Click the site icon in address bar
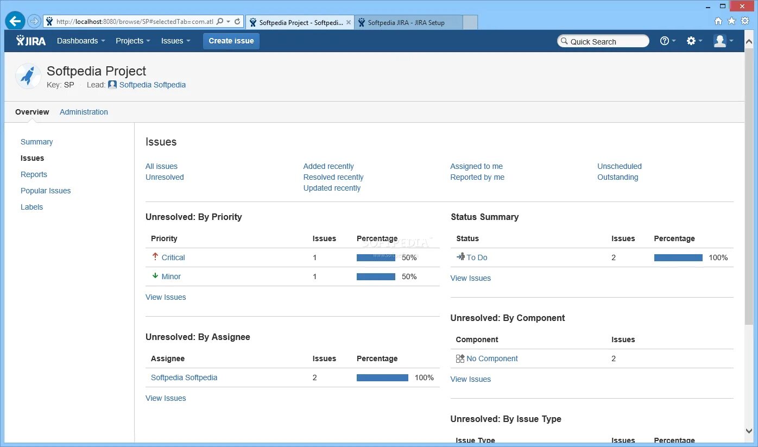The image size is (758, 447). pyautogui.click(x=49, y=22)
